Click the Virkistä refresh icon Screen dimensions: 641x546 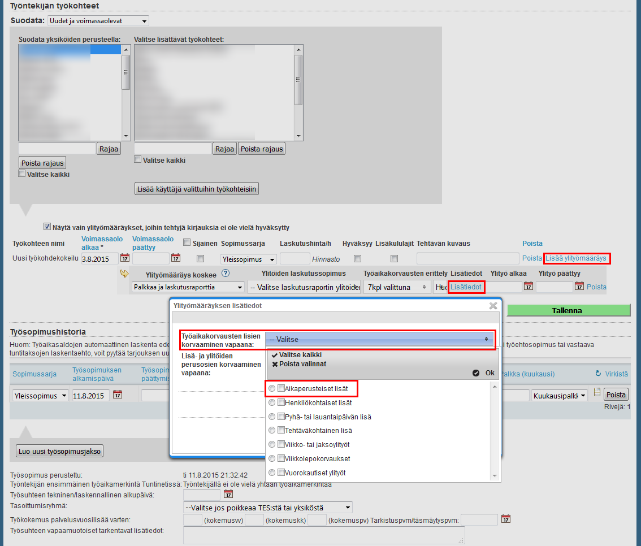point(598,374)
